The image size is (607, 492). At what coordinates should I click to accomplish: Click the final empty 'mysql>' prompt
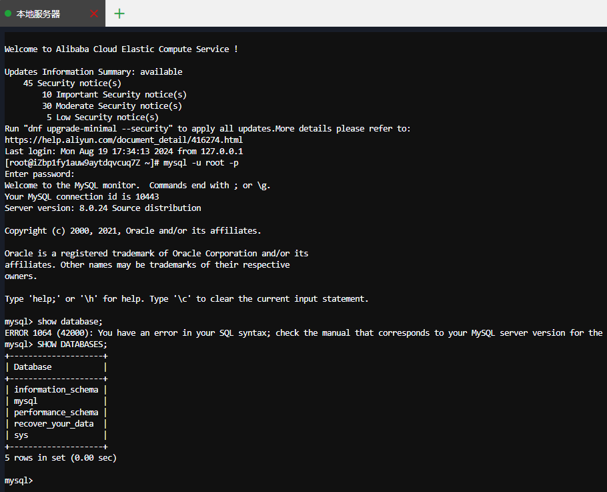pyautogui.click(x=19, y=481)
